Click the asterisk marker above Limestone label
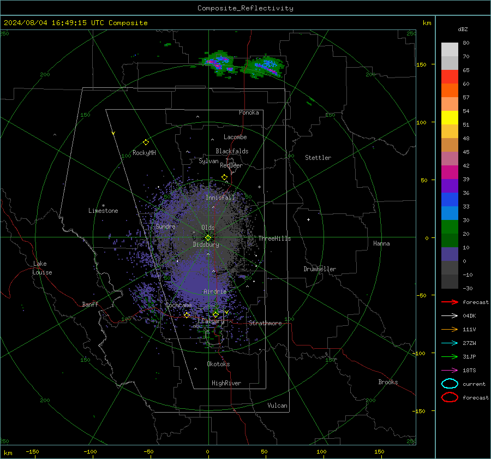Viewport: 491px width, 459px height. [103, 206]
